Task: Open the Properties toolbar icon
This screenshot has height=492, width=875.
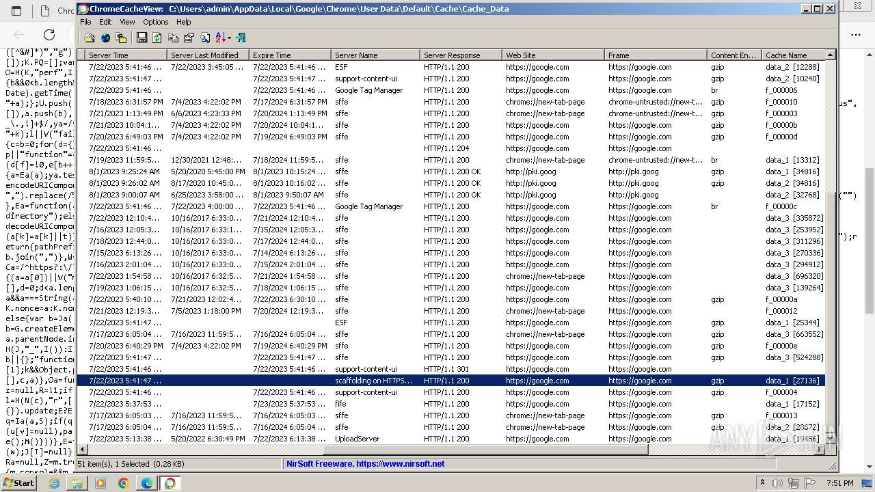Action: tap(189, 38)
